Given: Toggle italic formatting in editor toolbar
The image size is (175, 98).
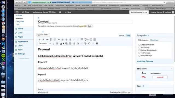Looking at the screenshot, I should click(x=43, y=39).
